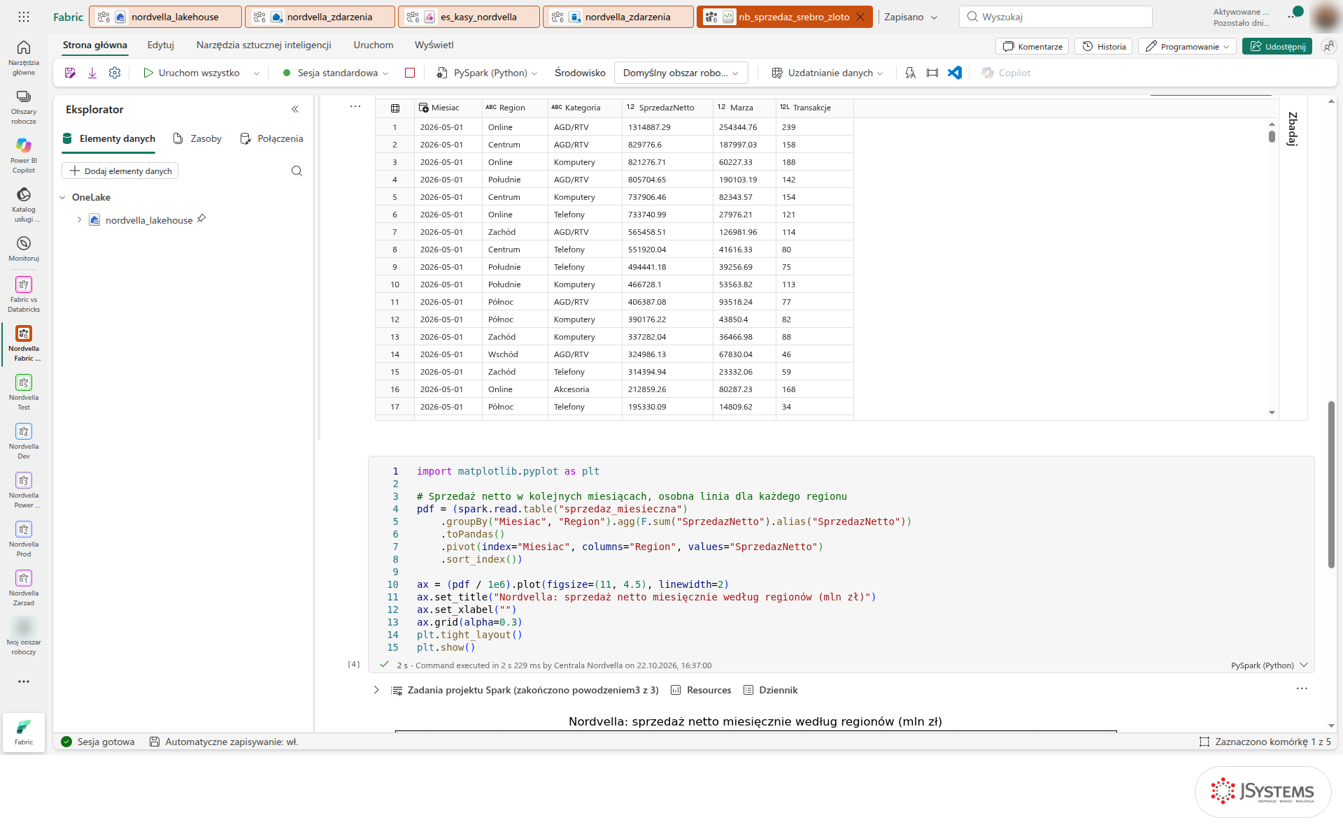This screenshot has width=1343, height=829.
Task: Click the Resources tab below the cell
Action: coord(701,690)
